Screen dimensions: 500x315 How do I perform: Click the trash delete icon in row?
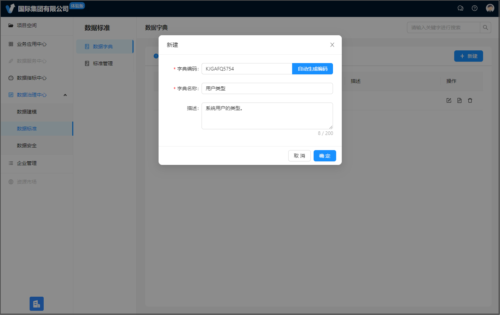[470, 100]
